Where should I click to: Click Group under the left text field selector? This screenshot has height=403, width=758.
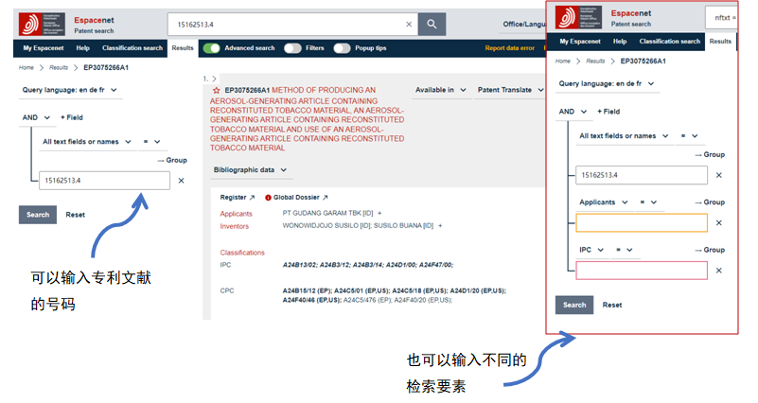click(x=172, y=161)
